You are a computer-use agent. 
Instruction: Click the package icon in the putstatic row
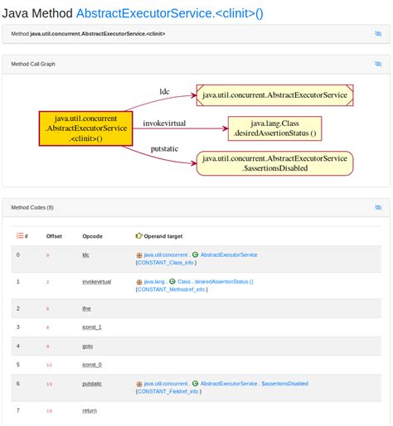pos(139,384)
